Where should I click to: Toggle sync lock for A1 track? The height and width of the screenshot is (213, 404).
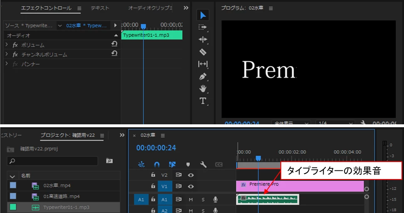tap(178, 199)
